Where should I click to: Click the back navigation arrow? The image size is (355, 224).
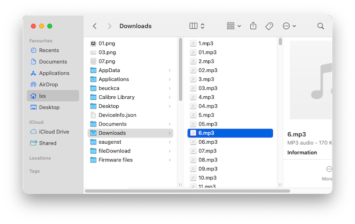point(95,26)
